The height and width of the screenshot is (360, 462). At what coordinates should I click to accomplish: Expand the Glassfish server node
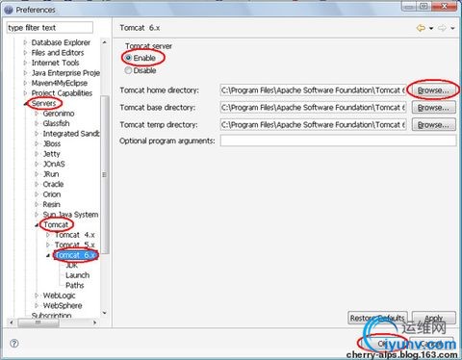pos(37,123)
